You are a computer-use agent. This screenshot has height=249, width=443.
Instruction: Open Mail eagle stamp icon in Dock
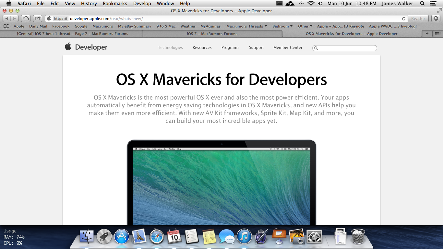(x=139, y=236)
